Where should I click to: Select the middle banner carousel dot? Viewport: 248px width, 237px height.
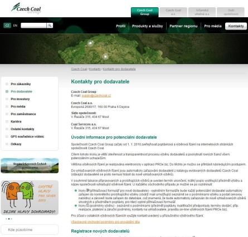[9, 219]
